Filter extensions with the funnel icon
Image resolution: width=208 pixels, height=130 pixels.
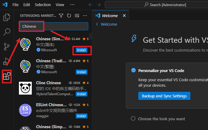pyautogui.click(x=61, y=16)
